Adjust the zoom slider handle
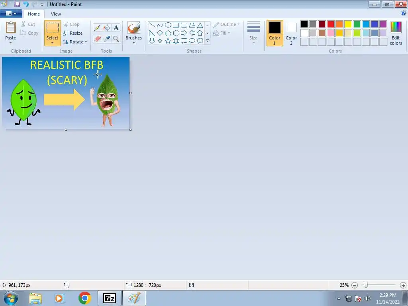The width and height of the screenshot is (408, 306). click(366, 285)
